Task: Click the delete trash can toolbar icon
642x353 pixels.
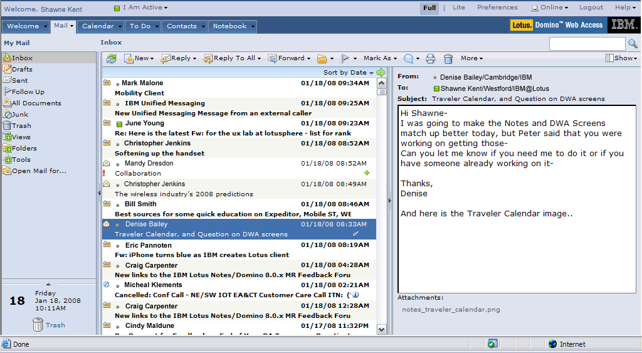Action: click(x=448, y=58)
